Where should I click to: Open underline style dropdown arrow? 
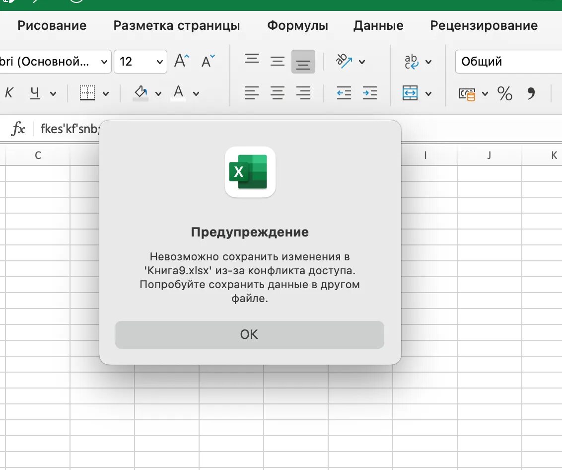pyautogui.click(x=53, y=93)
